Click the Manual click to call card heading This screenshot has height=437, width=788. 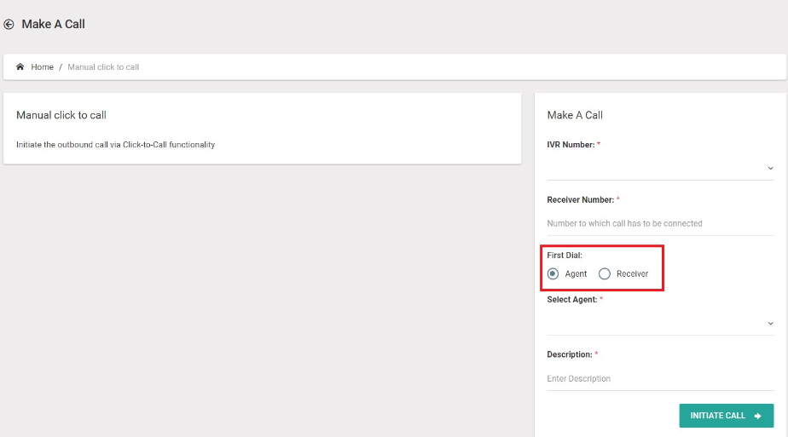coord(61,115)
